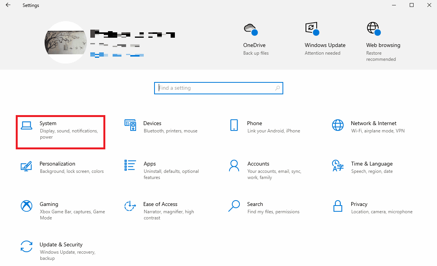Click the Accounts person icon
The height and width of the screenshot is (266, 437).
pyautogui.click(x=234, y=166)
